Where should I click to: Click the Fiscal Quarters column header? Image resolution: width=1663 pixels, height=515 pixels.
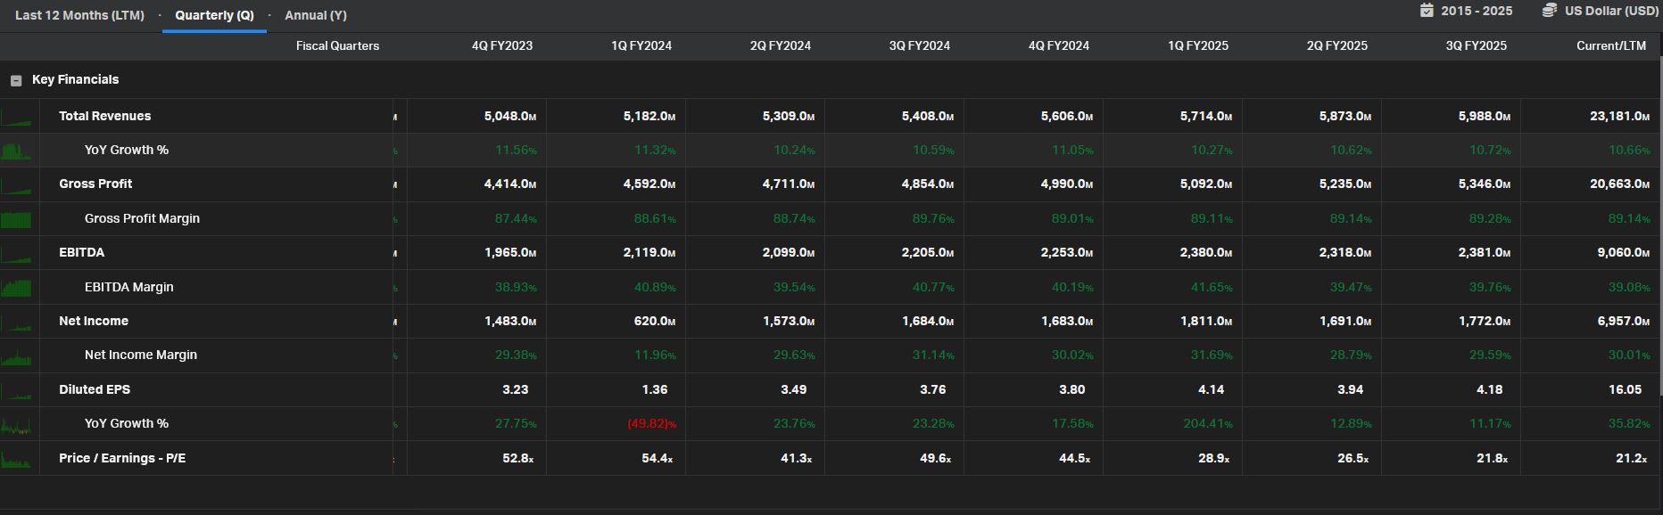tap(337, 45)
